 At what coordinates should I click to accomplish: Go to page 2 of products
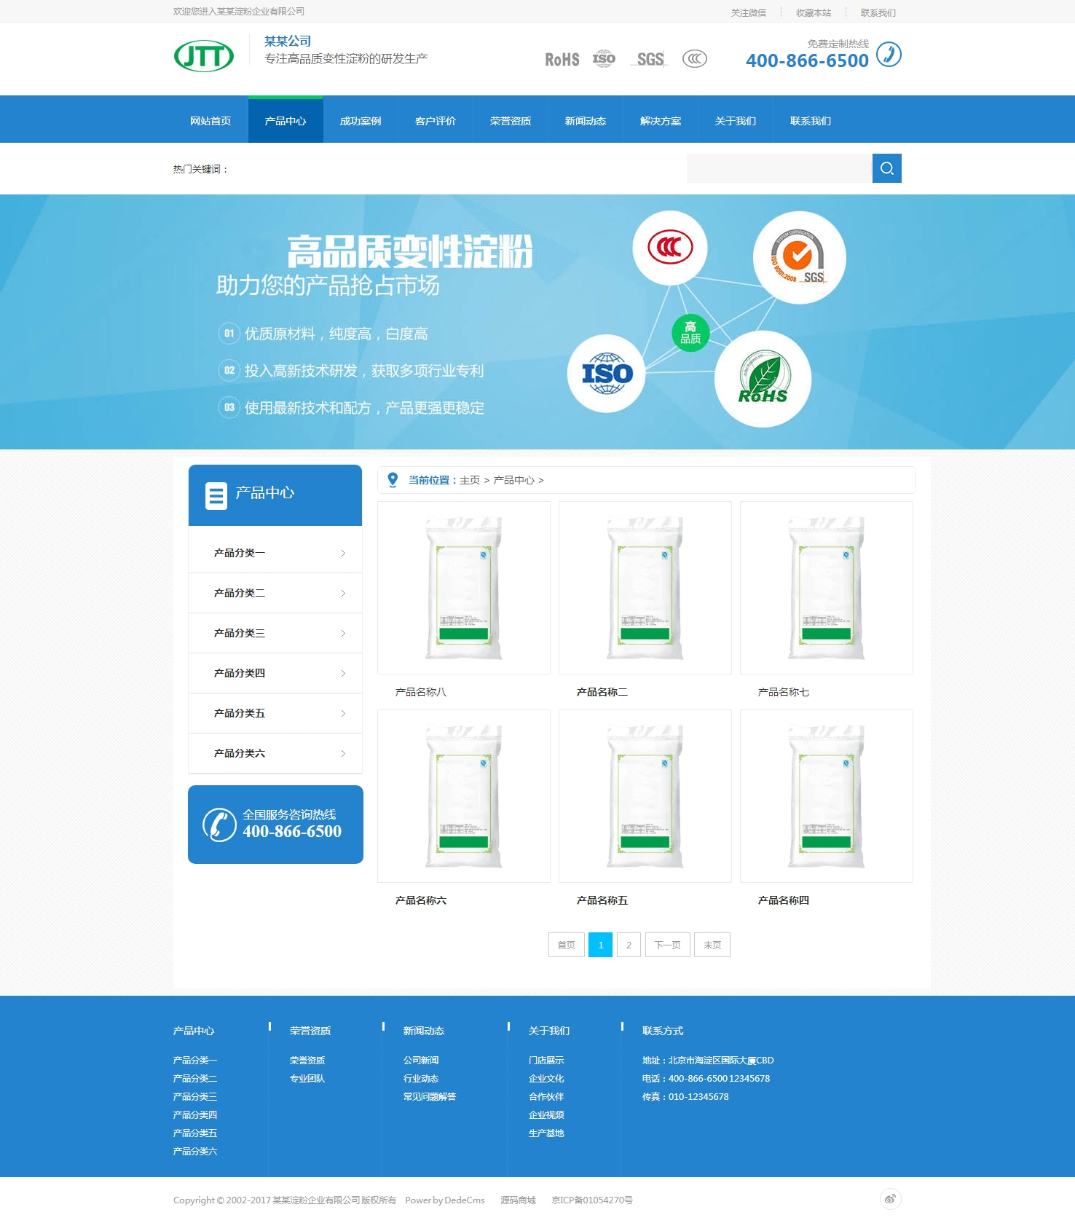tap(629, 945)
